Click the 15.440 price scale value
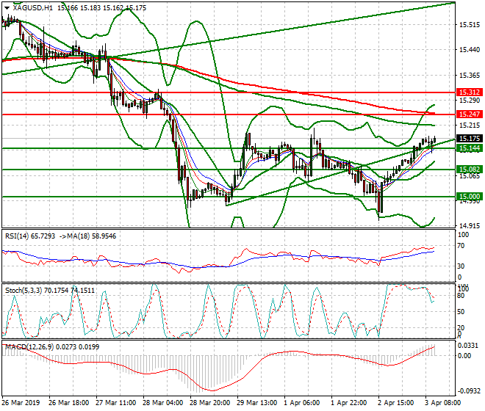Image resolution: width=485 pixels, height=411 pixels. 470,50
